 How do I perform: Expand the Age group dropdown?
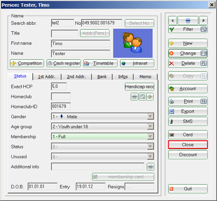pyautogui.click(x=150, y=127)
